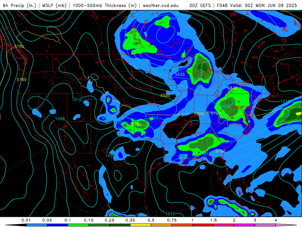The image size is (302, 227).
Task: Select the red 1–1.5 legend swatch
Action: click(203, 225)
